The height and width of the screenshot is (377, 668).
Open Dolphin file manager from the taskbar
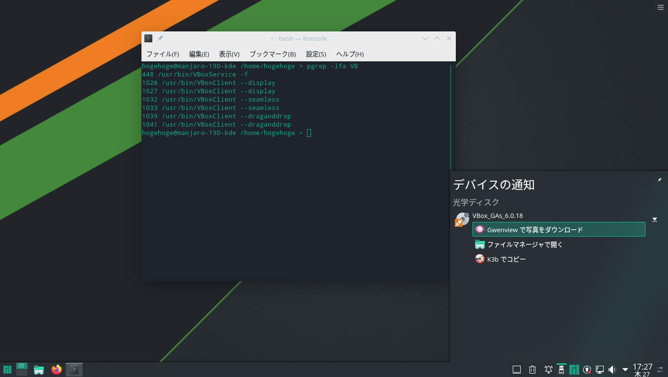(38, 370)
